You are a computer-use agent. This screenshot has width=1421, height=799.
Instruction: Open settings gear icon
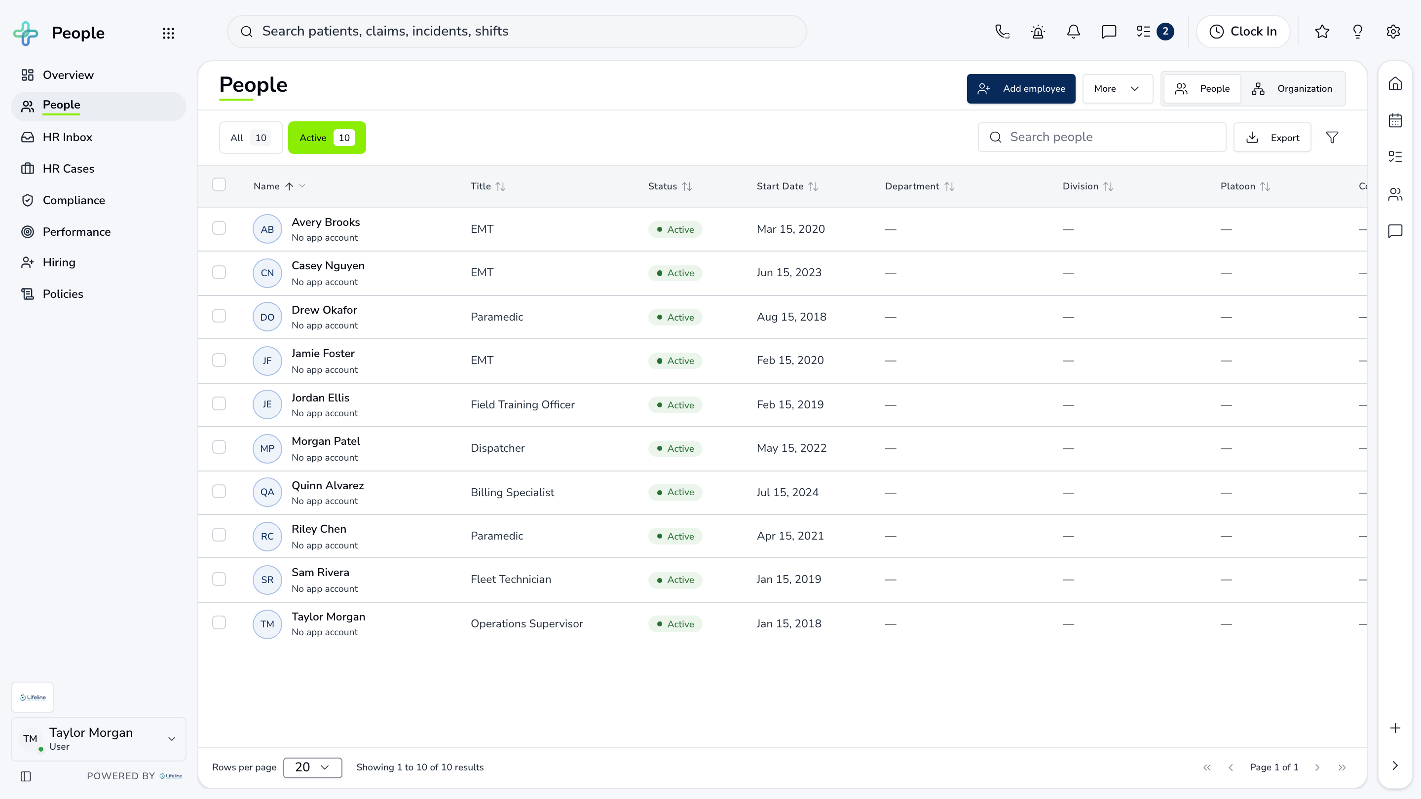pyautogui.click(x=1393, y=32)
